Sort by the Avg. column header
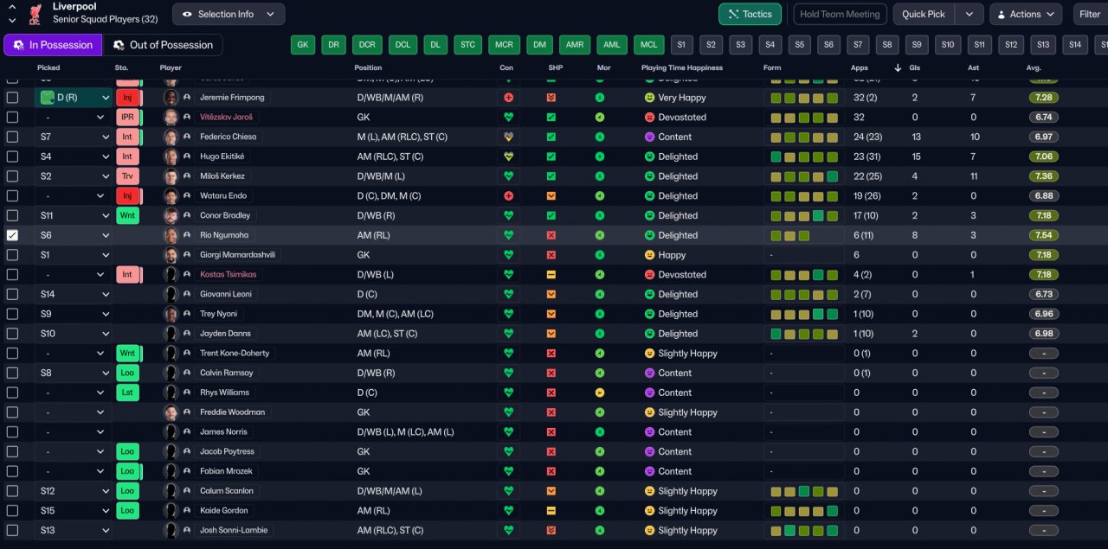Viewport: 1108px width, 549px height. coord(1034,67)
